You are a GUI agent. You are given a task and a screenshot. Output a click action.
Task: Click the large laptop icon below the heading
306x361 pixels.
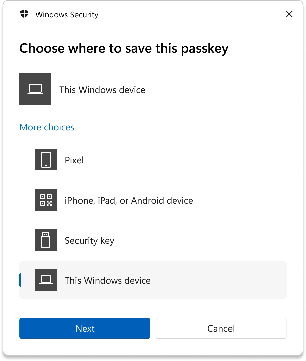tap(35, 89)
